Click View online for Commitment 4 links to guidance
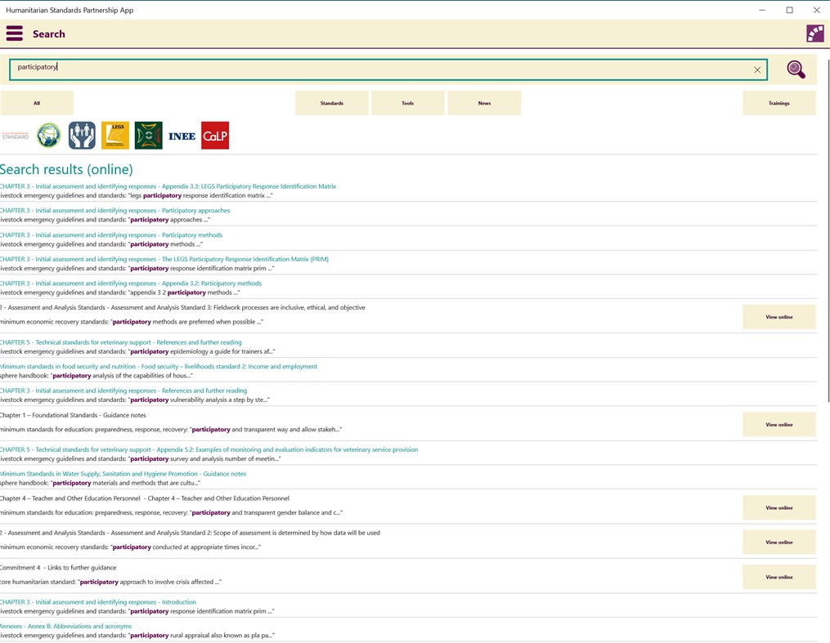This screenshot has height=643, width=830. click(778, 577)
